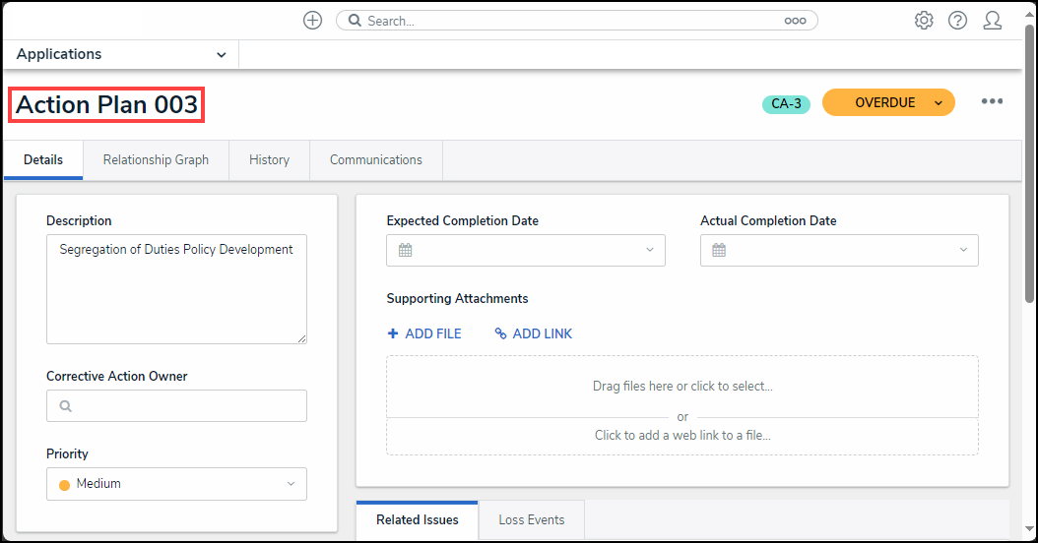Click the drag files drop zone

(682, 386)
